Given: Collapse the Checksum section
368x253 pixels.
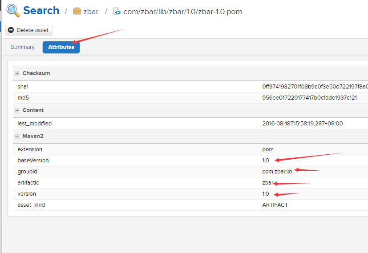Looking at the screenshot, I should pos(17,73).
